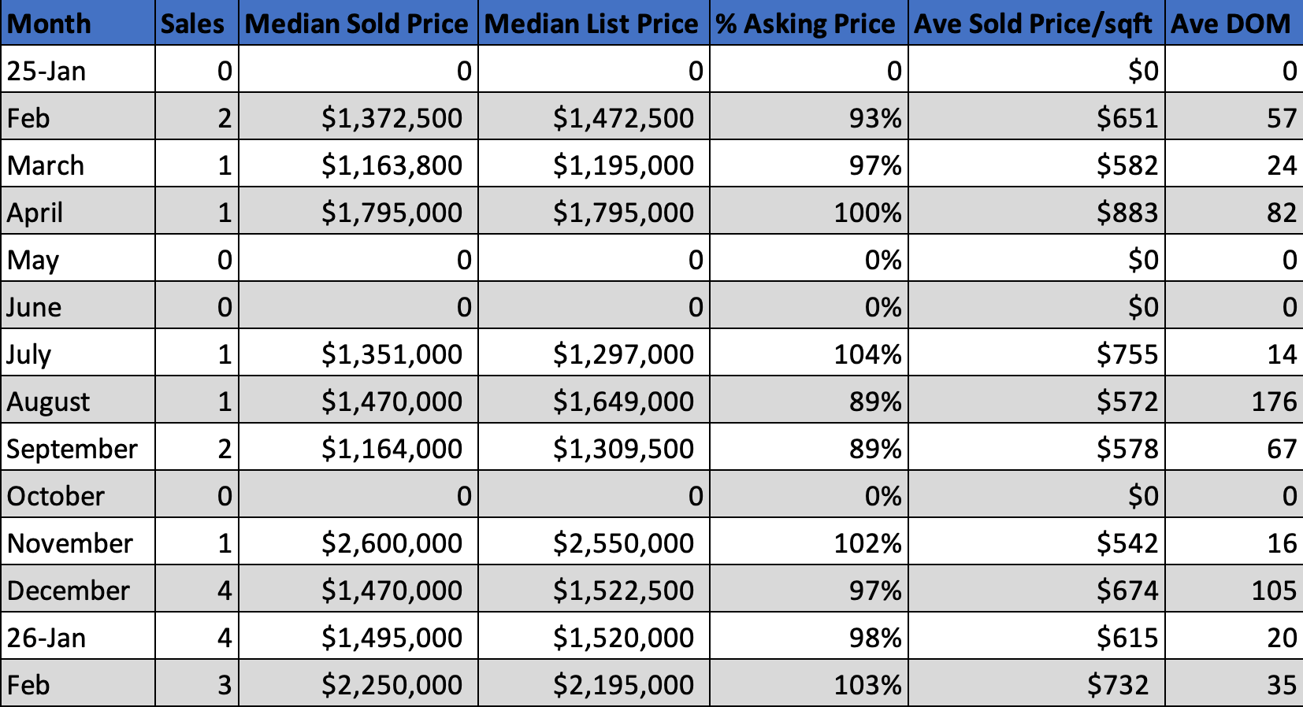
Task: Select the Median List Price header
Action: 592,24
